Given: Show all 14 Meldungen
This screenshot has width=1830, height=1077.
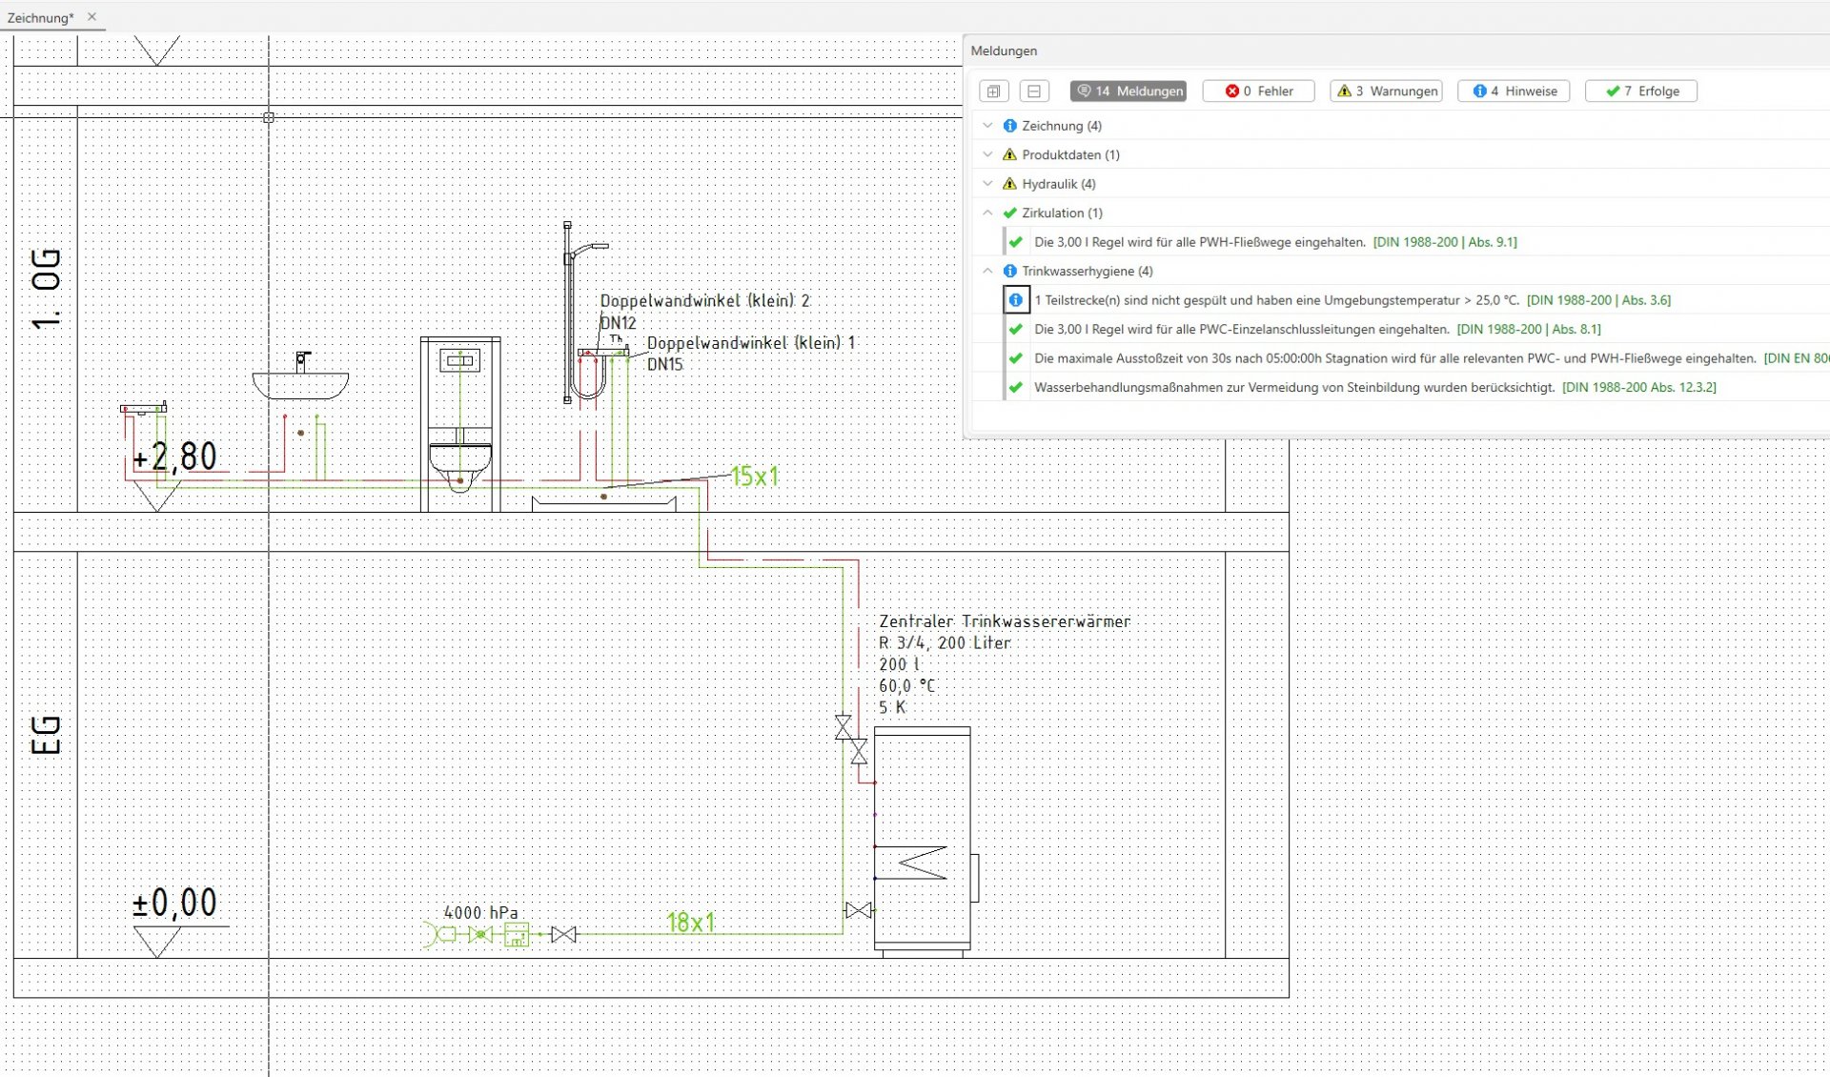Looking at the screenshot, I should [1128, 91].
